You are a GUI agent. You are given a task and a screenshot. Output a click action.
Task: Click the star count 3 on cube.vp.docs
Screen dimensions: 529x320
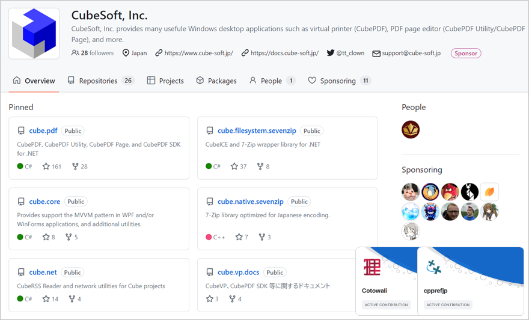click(x=212, y=299)
